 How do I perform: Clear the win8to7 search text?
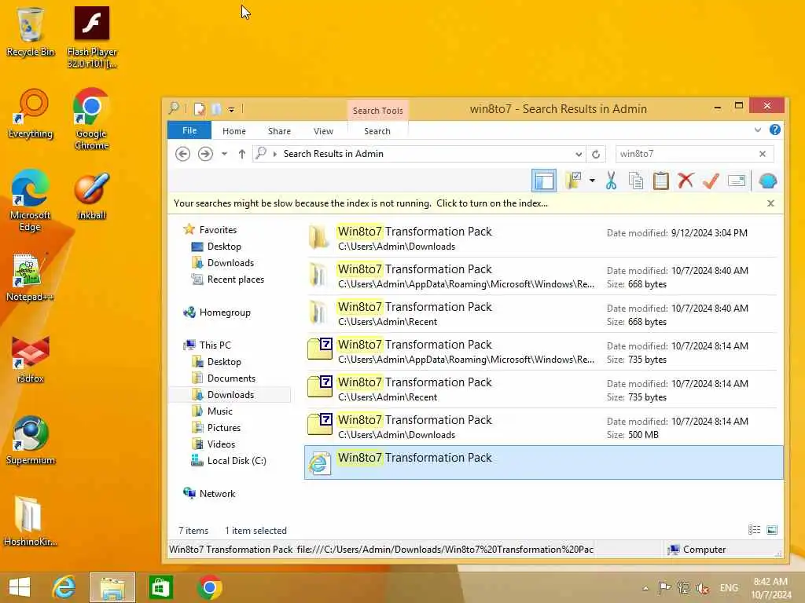[x=763, y=154]
